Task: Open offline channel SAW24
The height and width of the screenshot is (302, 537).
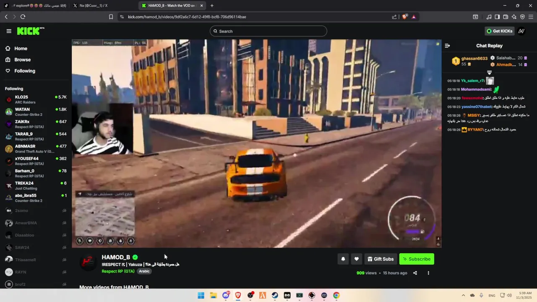Action: click(x=36, y=247)
